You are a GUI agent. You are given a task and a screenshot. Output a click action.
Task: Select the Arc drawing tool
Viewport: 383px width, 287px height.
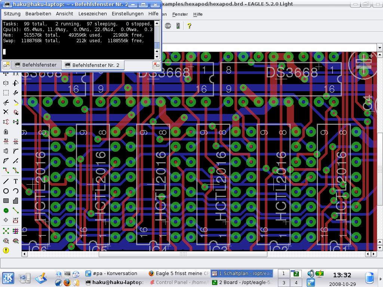click(16, 191)
